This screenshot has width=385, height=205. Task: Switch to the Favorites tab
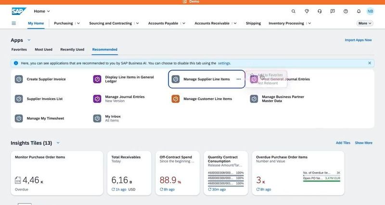click(19, 50)
